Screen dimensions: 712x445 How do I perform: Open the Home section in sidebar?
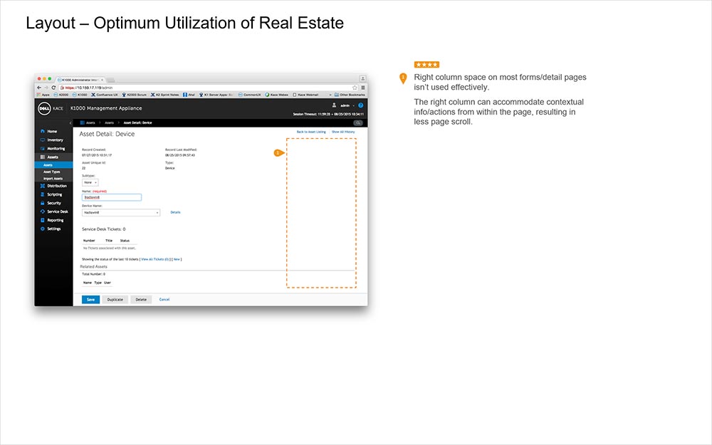coord(52,131)
